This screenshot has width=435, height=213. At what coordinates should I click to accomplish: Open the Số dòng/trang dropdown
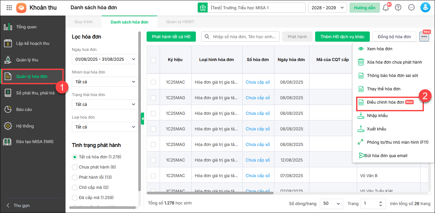click(331, 203)
